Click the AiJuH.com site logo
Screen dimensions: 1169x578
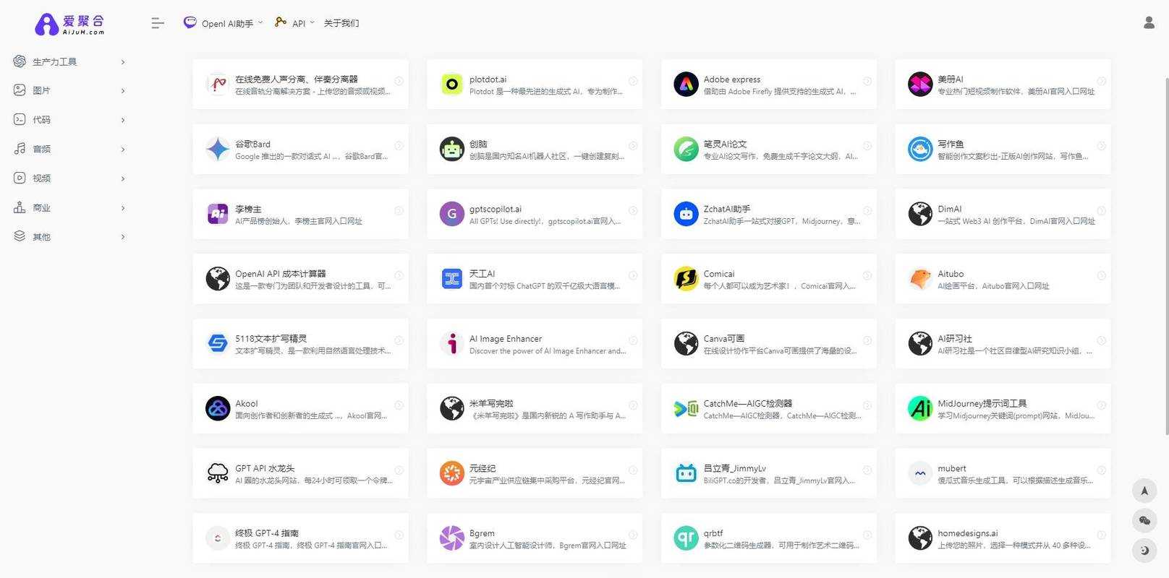click(x=69, y=24)
